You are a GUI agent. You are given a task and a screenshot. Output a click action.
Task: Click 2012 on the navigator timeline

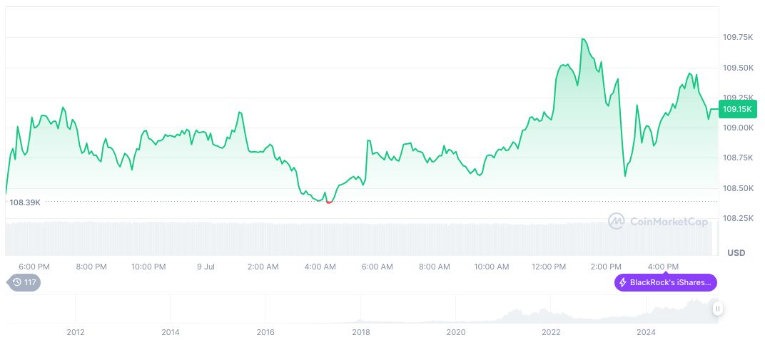[x=76, y=332]
